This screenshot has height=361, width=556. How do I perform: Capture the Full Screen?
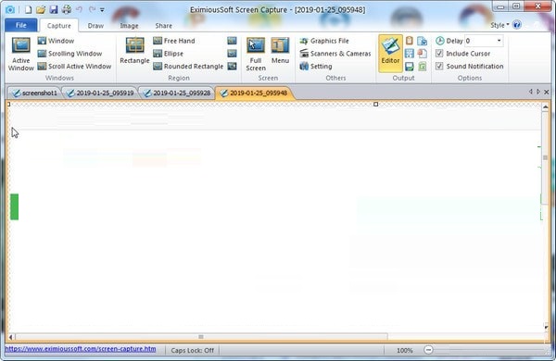point(256,54)
